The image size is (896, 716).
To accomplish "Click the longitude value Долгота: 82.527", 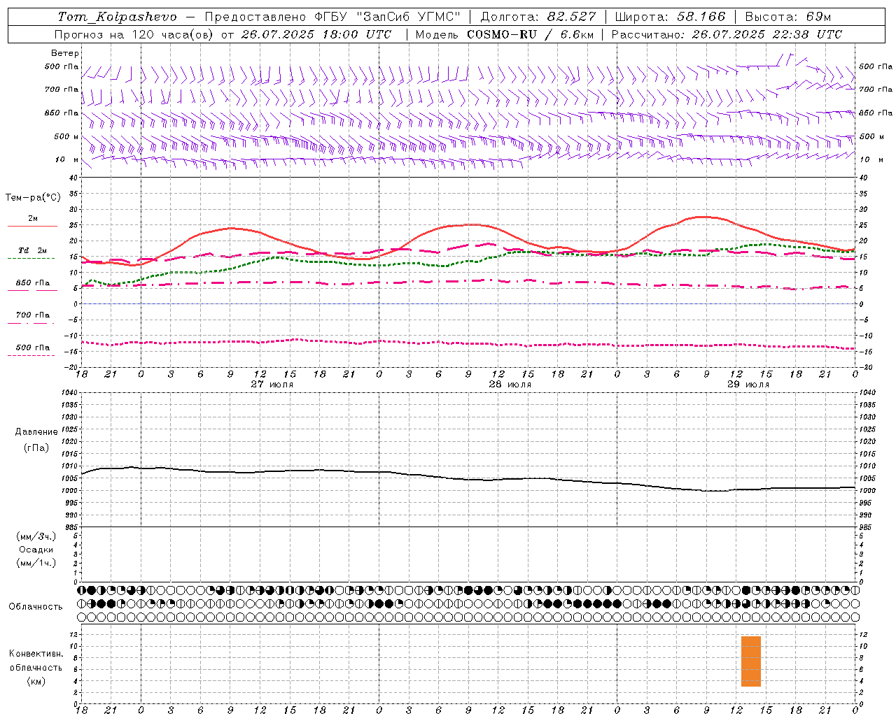I will tap(538, 17).
